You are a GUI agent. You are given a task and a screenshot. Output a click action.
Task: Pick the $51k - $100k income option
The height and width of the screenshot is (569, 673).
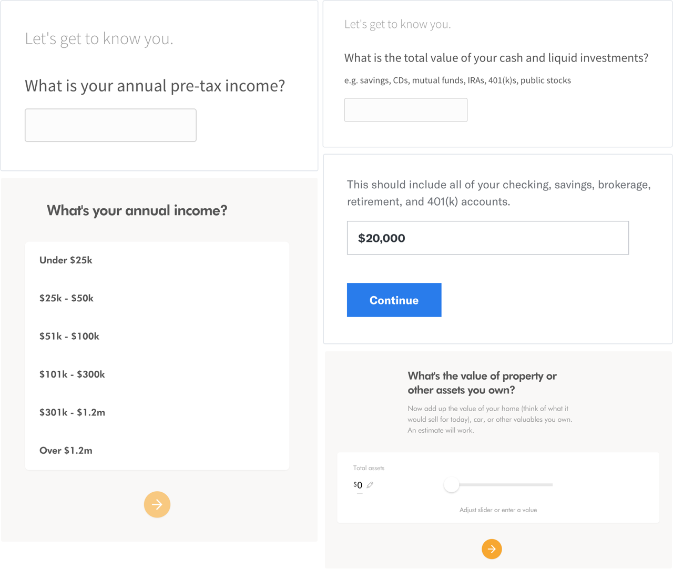pos(69,337)
